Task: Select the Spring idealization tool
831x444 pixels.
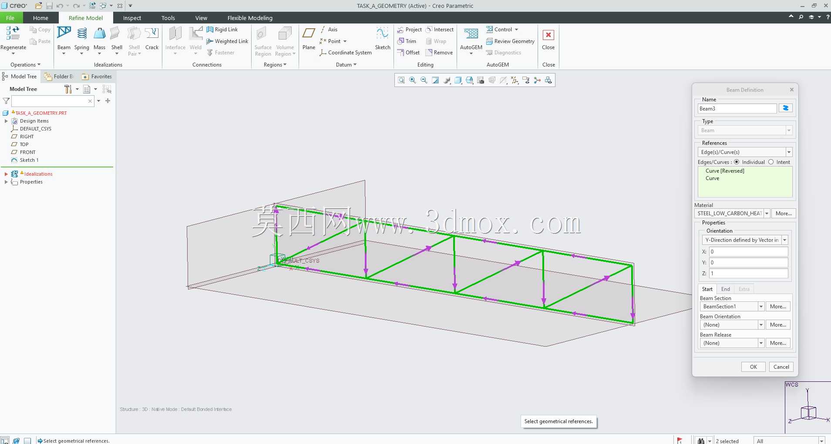Action: 82,38
